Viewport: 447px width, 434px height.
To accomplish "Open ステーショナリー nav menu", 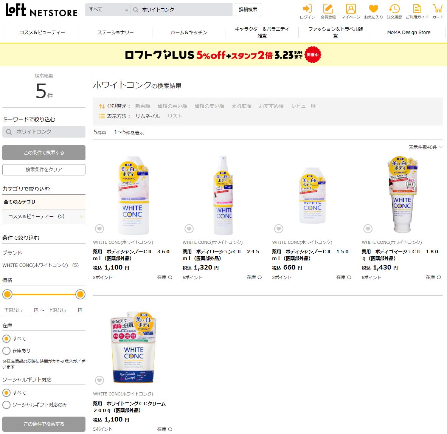I will click(x=115, y=33).
